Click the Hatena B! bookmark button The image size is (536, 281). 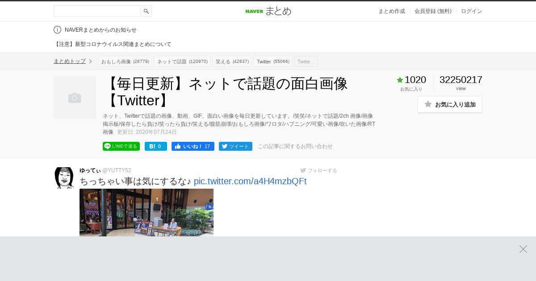click(156, 146)
